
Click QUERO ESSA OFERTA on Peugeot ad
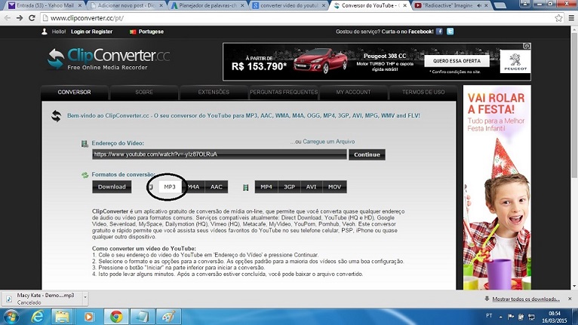pos(457,61)
